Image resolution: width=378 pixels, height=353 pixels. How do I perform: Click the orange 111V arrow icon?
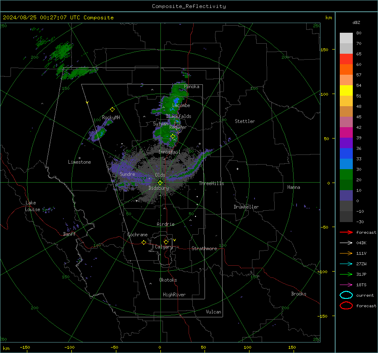point(346,253)
